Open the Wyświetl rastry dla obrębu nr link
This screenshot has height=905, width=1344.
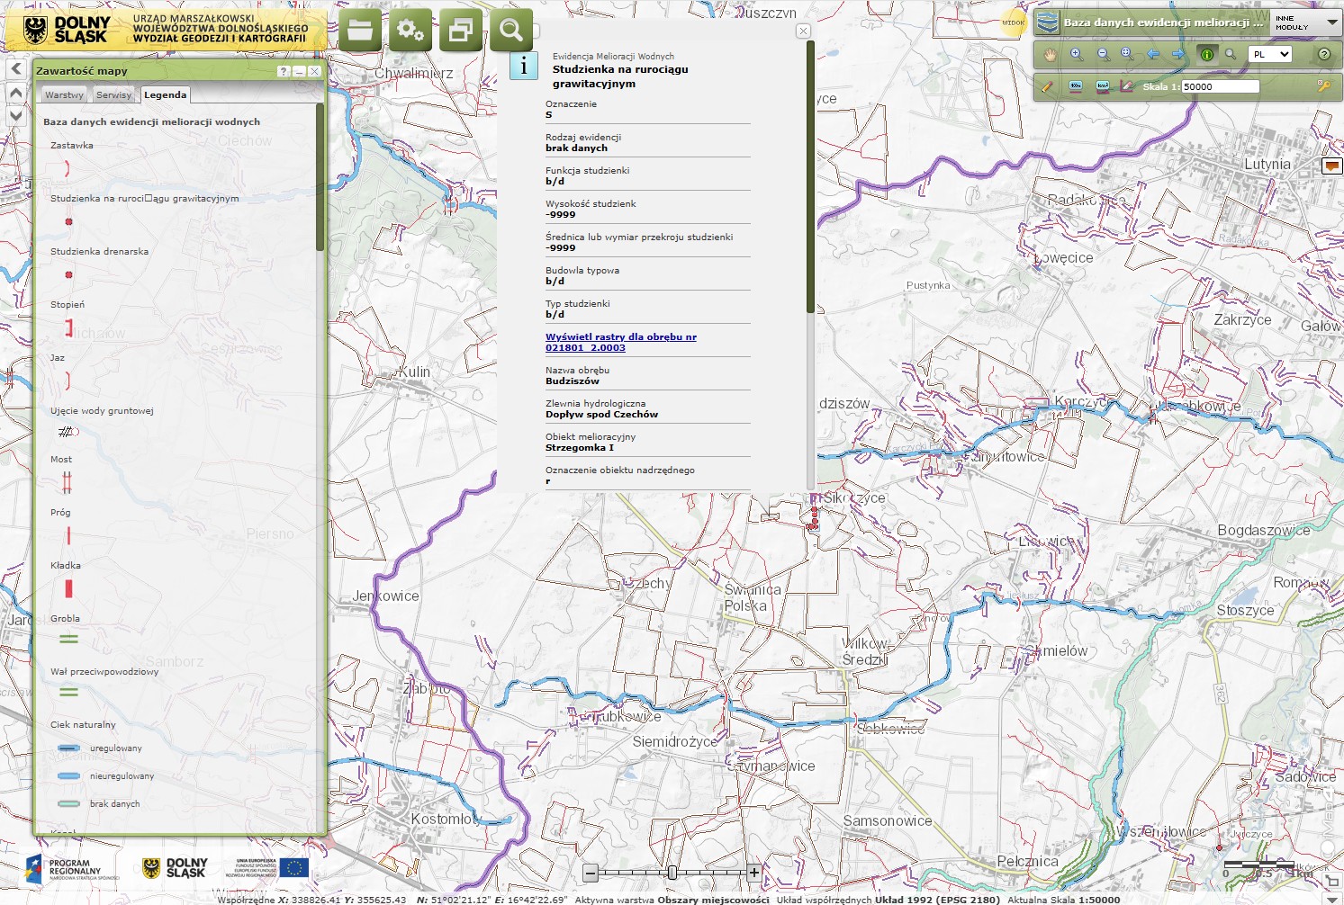tap(621, 342)
